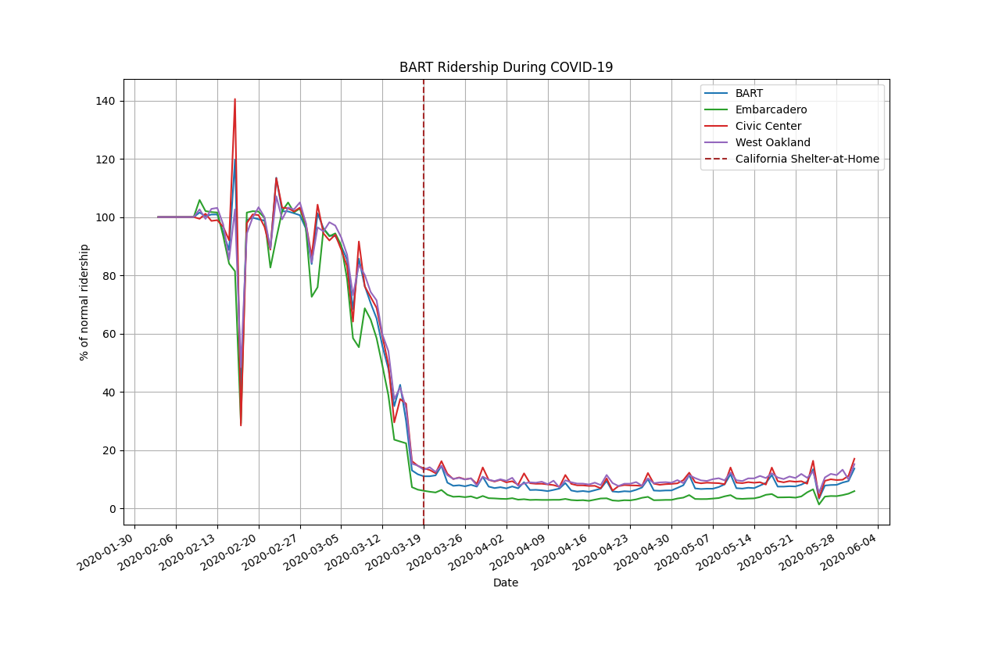Click the y-axis label '% of normal ridership'

[x=84, y=302]
